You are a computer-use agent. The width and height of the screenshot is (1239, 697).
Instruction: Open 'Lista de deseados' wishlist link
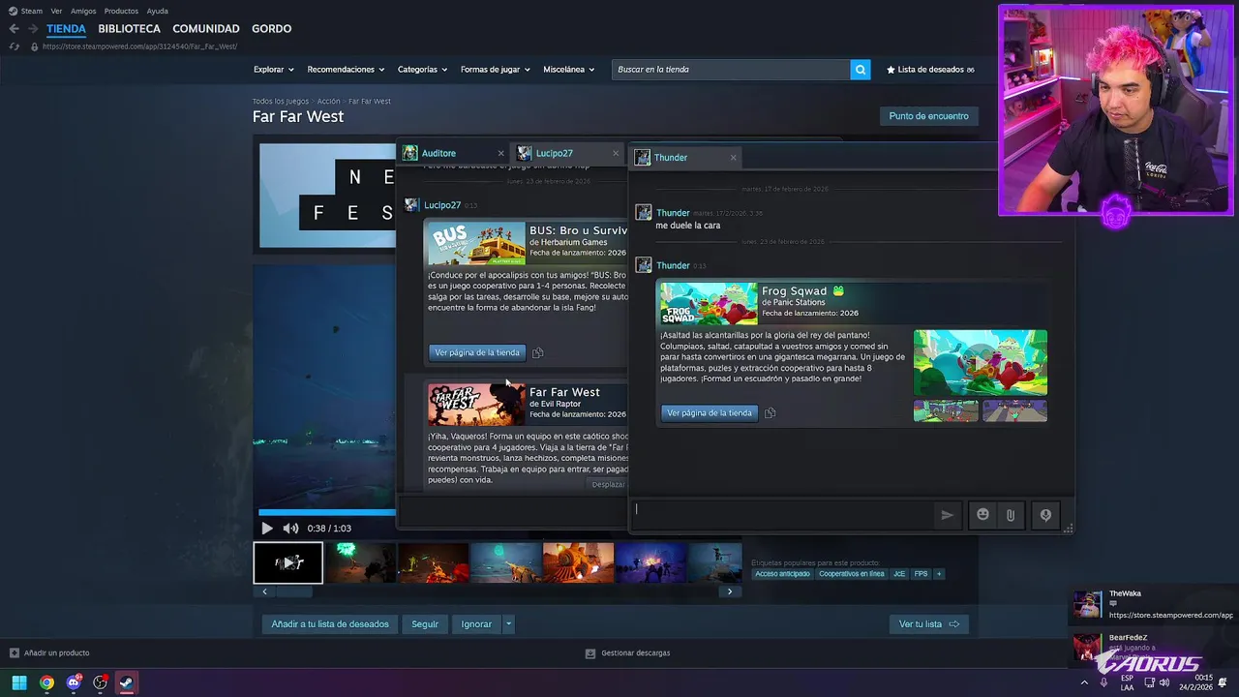[x=930, y=70]
